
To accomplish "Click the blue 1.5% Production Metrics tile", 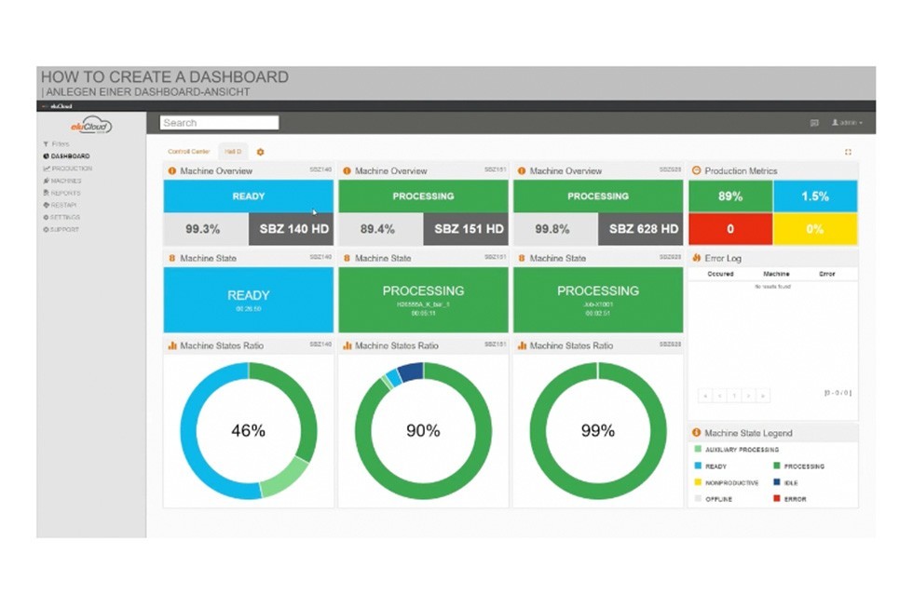I will [815, 196].
